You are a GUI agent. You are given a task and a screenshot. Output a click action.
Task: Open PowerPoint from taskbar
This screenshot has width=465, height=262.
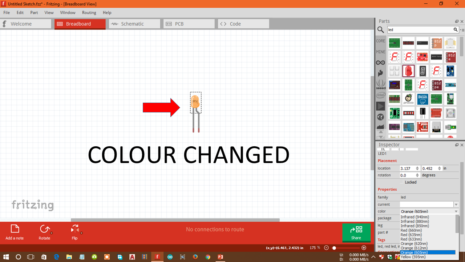point(220,257)
